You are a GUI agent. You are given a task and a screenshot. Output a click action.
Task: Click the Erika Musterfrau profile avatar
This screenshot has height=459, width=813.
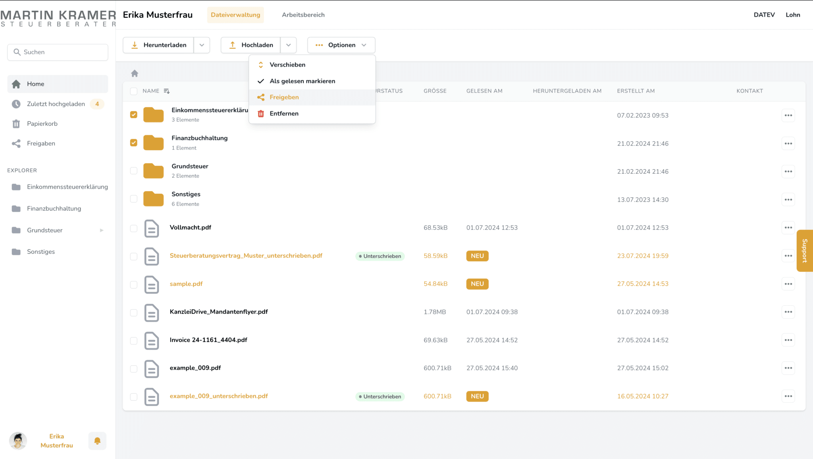point(18,441)
